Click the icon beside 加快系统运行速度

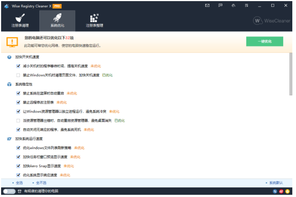click(x=9, y=139)
